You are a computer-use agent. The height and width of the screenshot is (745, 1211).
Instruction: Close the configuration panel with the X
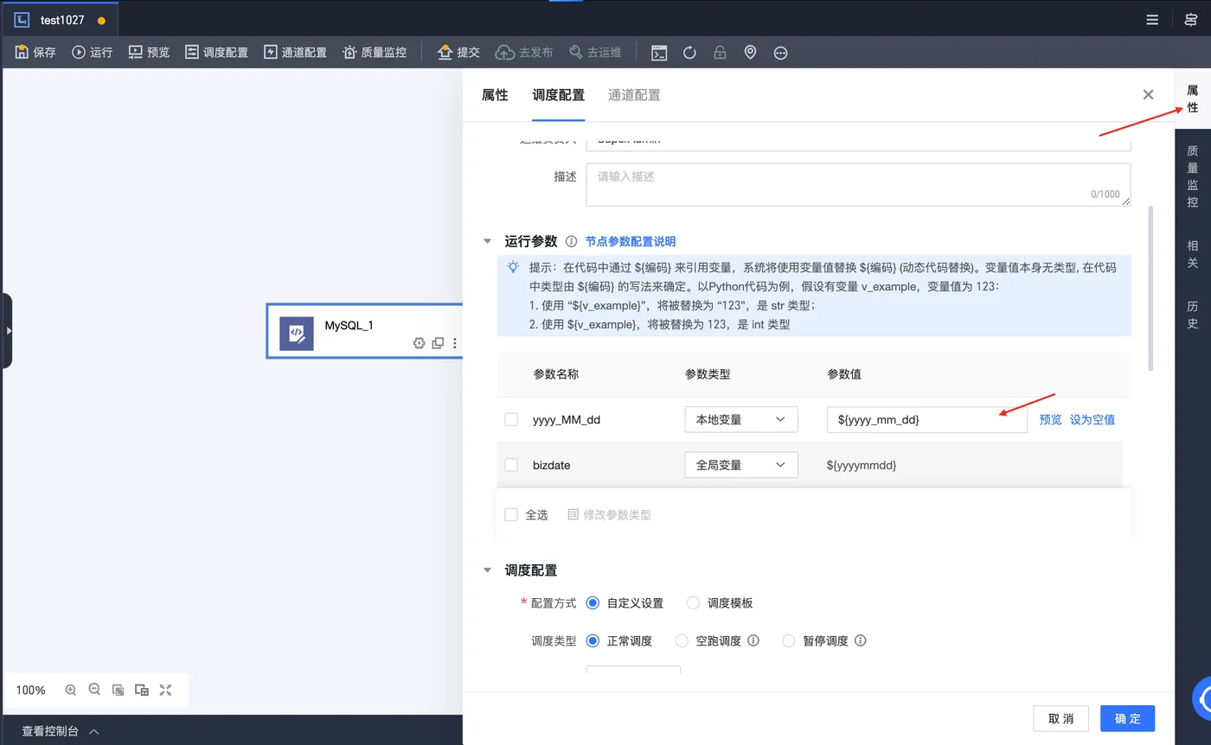tap(1148, 95)
